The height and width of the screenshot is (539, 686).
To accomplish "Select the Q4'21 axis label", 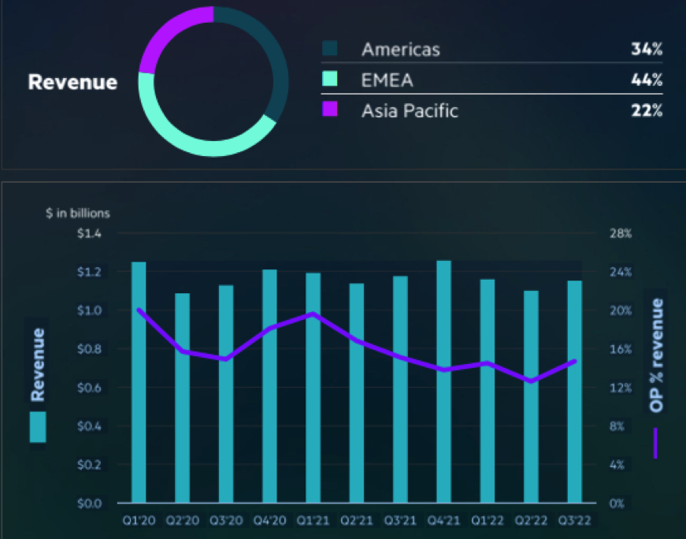I will [x=444, y=520].
